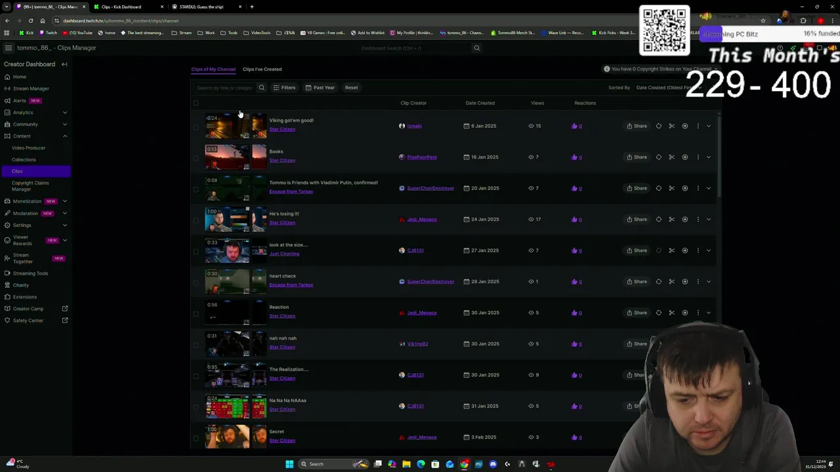Image resolution: width=840 pixels, height=472 pixels.
Task: Open clip creator link Izmaki
Action: click(x=414, y=126)
